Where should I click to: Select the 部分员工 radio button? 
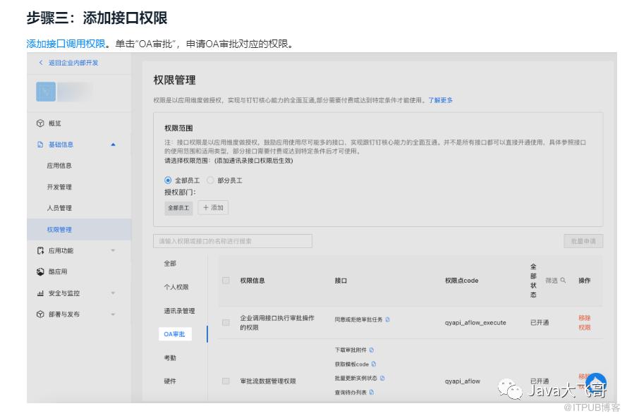[x=210, y=180]
